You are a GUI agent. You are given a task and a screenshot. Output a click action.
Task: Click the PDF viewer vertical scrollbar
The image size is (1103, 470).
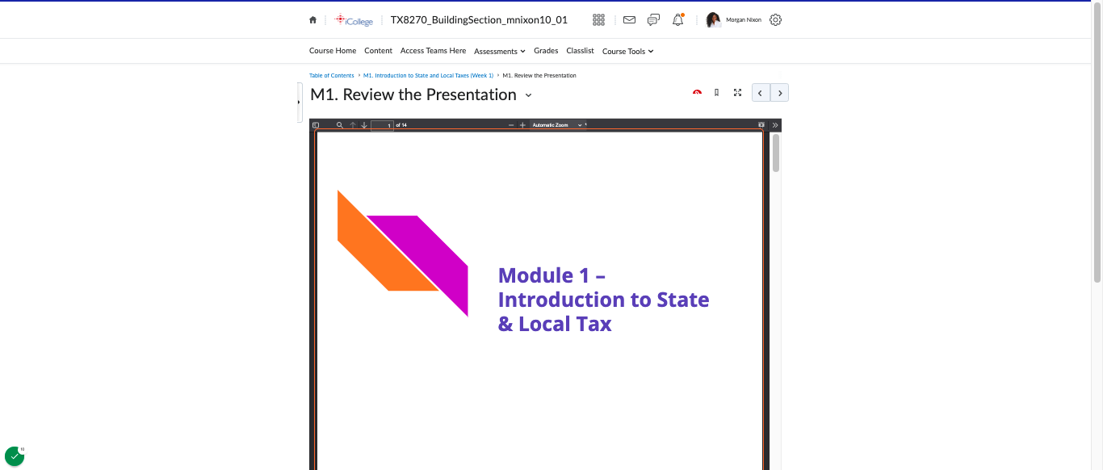pyautogui.click(x=776, y=153)
